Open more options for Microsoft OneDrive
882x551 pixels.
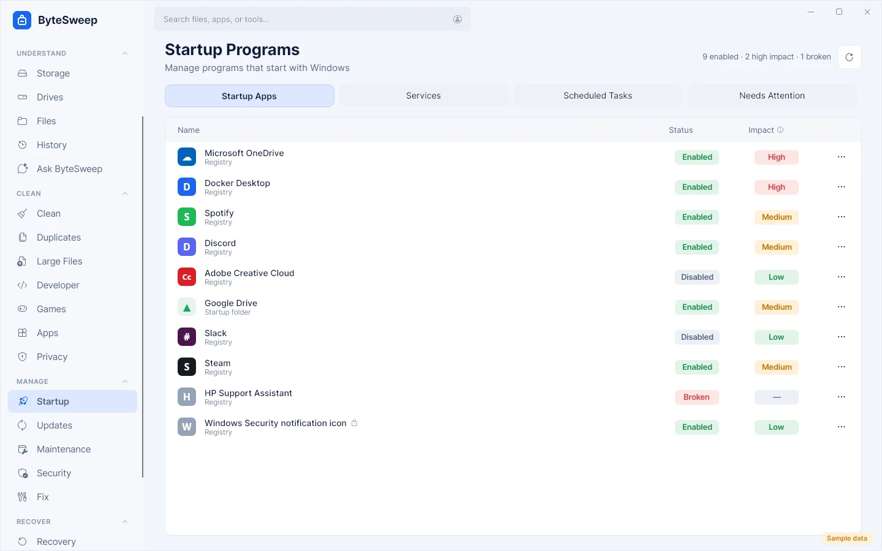pos(842,157)
